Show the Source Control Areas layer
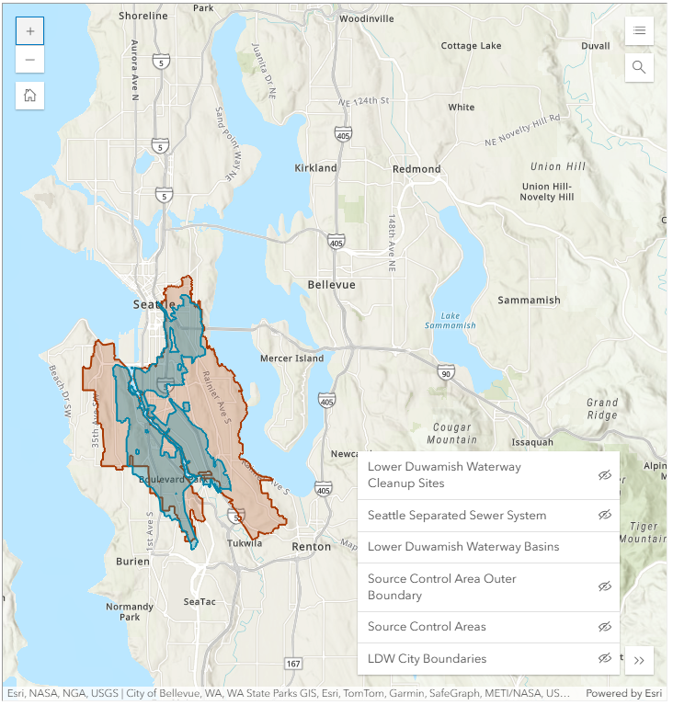This screenshot has width=673, height=705. tap(604, 627)
